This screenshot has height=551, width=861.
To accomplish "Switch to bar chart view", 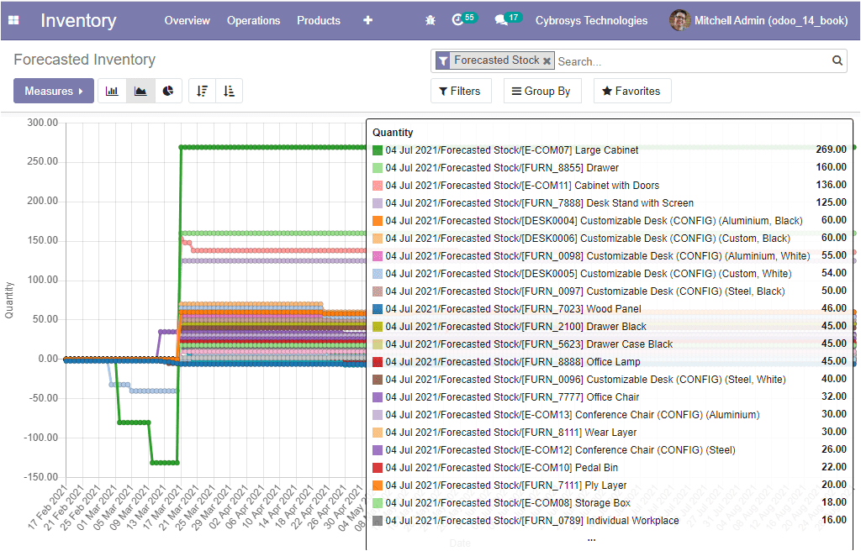I will point(112,91).
